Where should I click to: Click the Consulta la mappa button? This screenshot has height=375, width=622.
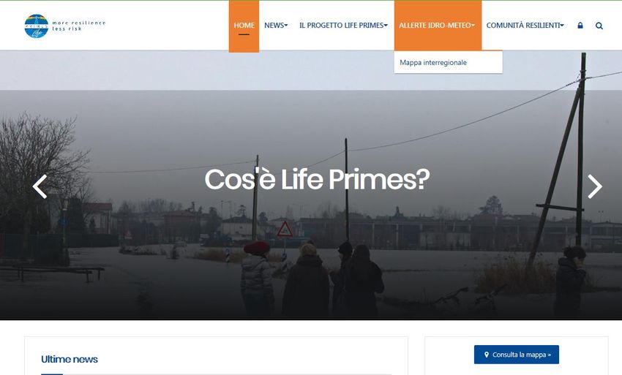[x=517, y=355]
